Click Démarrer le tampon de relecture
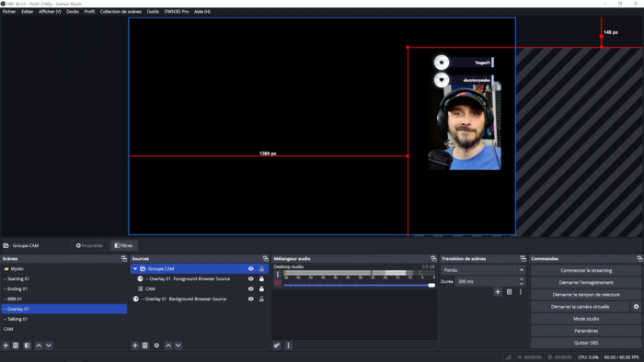The image size is (644, 362). tap(586, 295)
